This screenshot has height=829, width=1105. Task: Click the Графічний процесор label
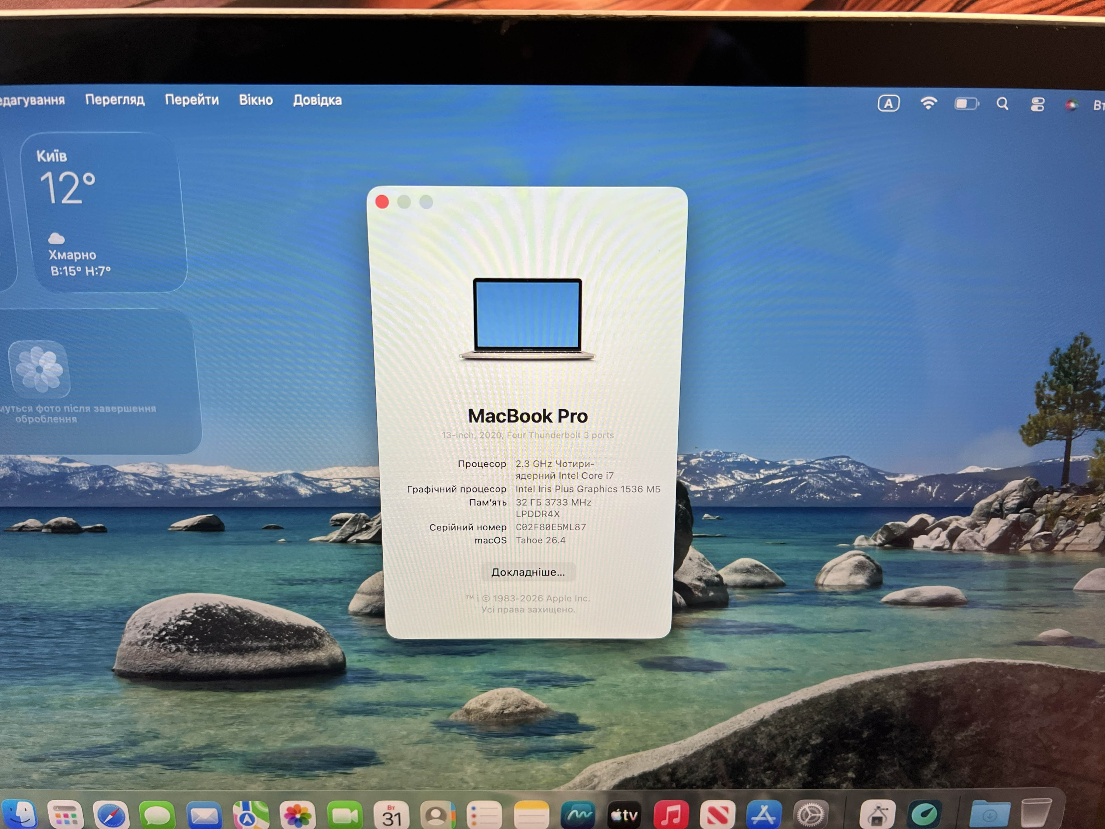457,489
